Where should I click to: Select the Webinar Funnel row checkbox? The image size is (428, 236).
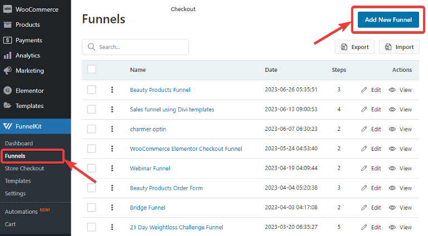pyautogui.click(x=91, y=168)
